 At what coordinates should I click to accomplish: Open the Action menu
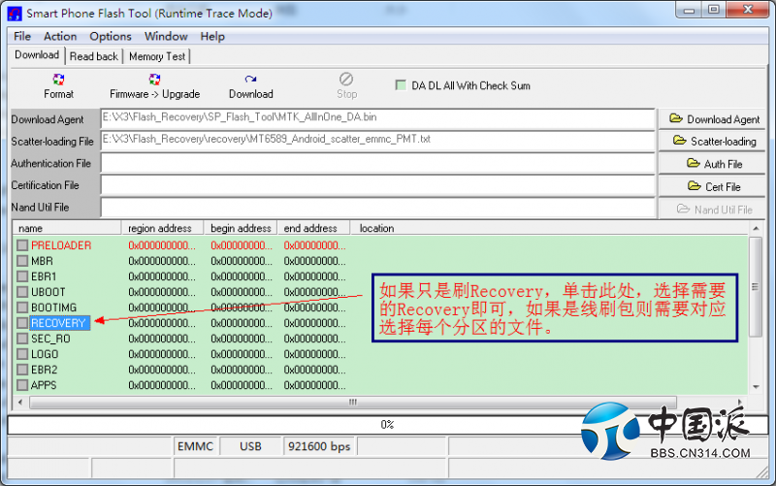pos(60,36)
